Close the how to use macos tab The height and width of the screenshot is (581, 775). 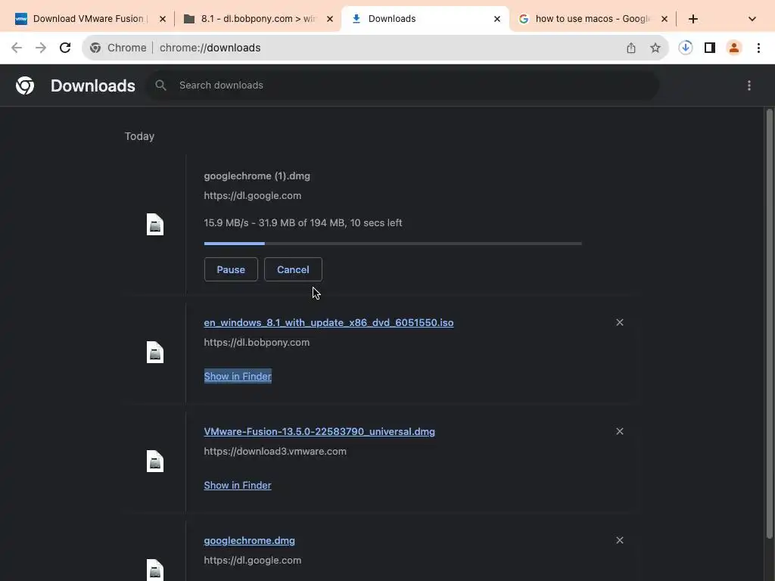(x=665, y=19)
